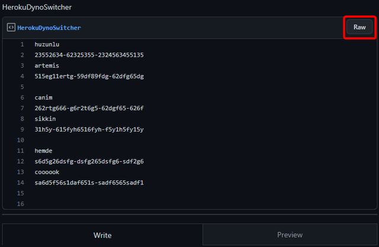Click the 'sikkin' code line
379x247 pixels.
point(45,119)
